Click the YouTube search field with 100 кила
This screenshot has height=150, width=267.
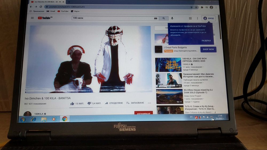(113, 18)
